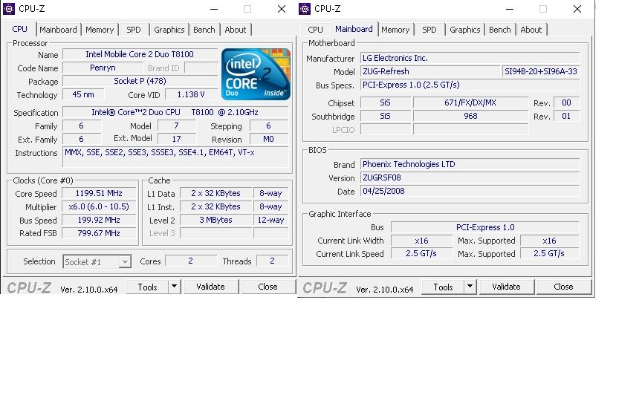The height and width of the screenshot is (401, 642).
Task: Click the processor Name field Intel Mobile Core 2 Duo T8100
Action: (x=140, y=54)
